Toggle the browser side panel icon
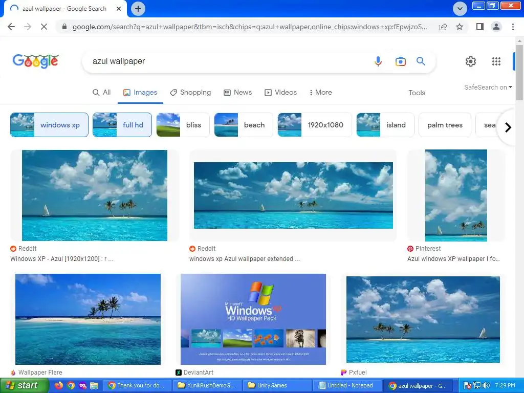 coord(480,27)
